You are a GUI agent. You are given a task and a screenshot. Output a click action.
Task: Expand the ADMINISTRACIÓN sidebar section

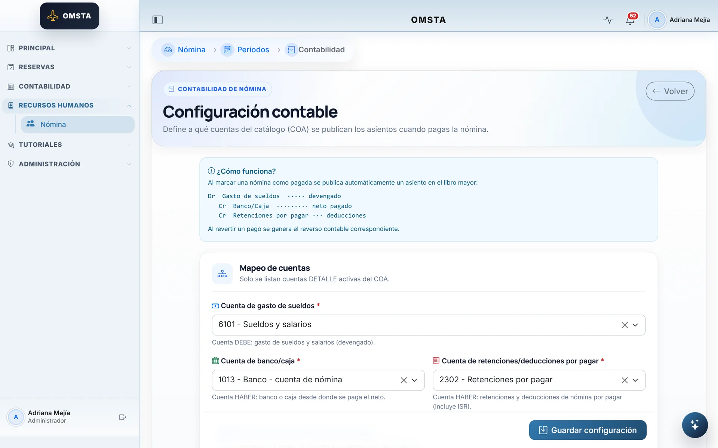click(x=70, y=164)
